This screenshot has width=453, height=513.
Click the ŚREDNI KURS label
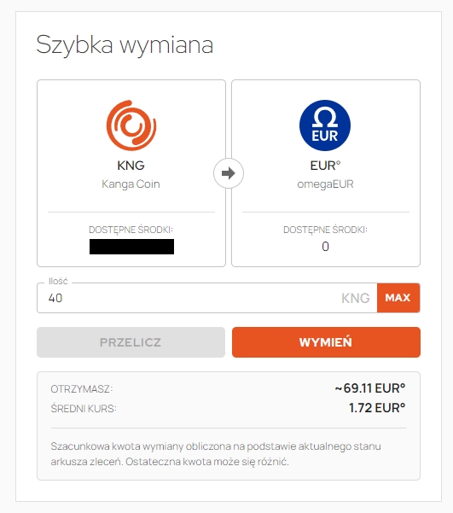click(x=84, y=409)
